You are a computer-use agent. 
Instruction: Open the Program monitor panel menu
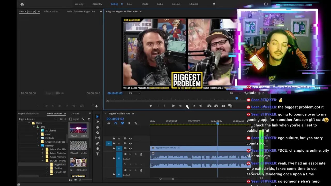pyautogui.click(x=140, y=12)
